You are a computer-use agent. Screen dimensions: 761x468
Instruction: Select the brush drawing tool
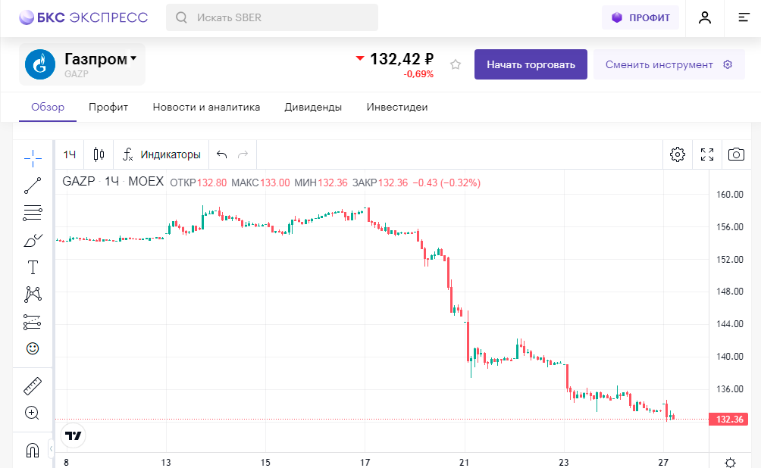pyautogui.click(x=33, y=241)
